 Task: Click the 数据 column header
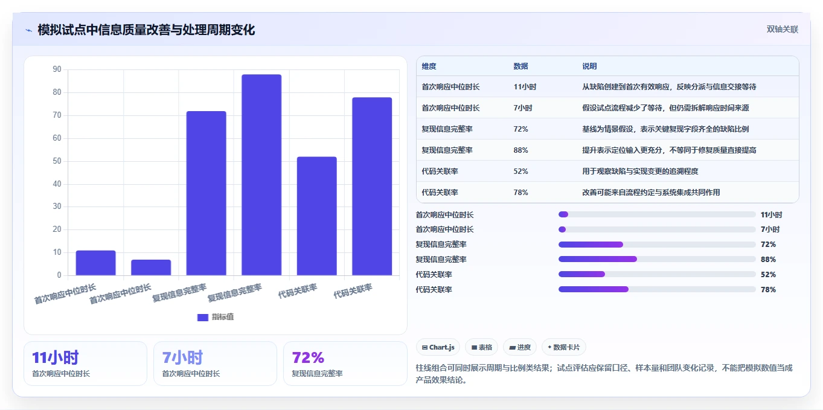[x=521, y=66]
